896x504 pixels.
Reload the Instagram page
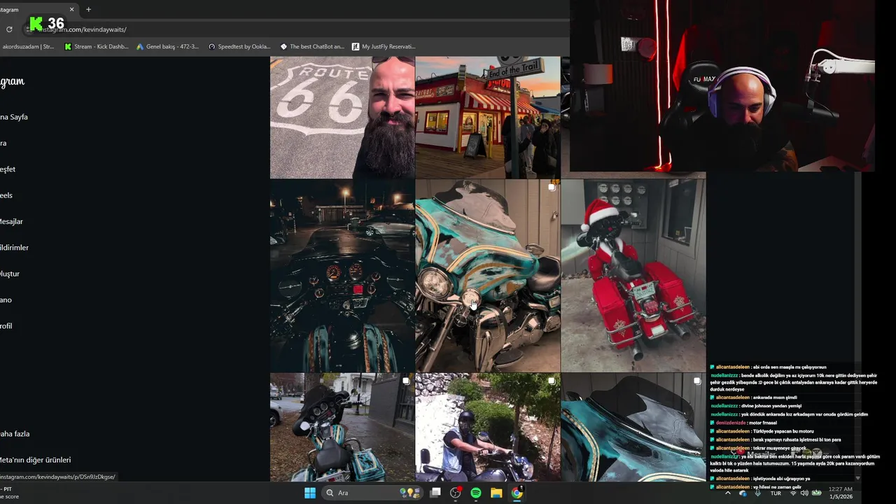tap(9, 29)
